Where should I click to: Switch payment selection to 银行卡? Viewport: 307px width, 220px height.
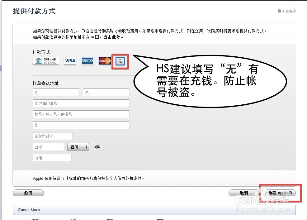pyautogui.click(x=45, y=61)
